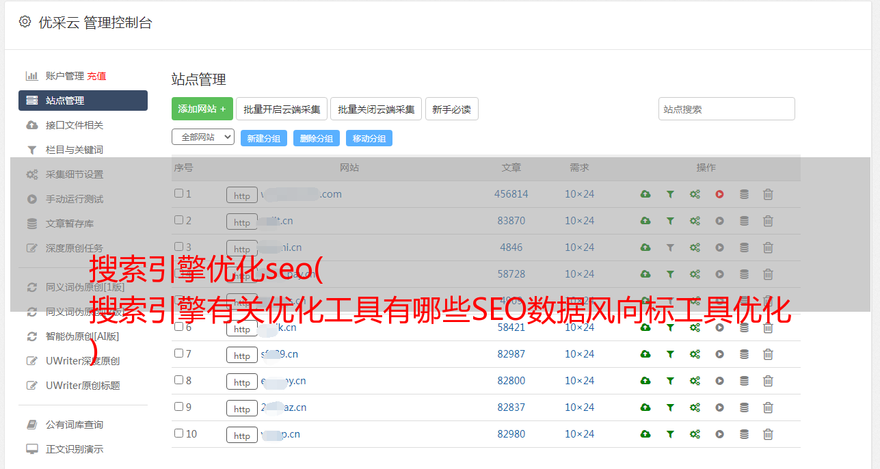880x469 pixels.
Task: Open database icon in row 9
Action: coord(744,407)
